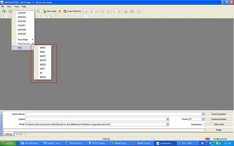Zoom out on the chart
The image size is (234, 146).
pyautogui.click(x=108, y=11)
